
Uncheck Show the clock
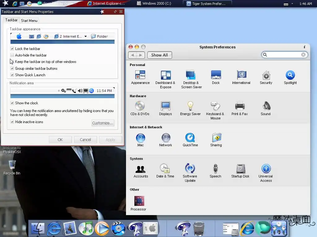click(x=12, y=103)
